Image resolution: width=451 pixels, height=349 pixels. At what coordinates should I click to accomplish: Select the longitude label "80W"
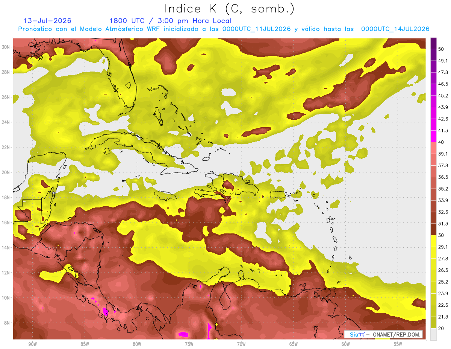tap(137, 344)
